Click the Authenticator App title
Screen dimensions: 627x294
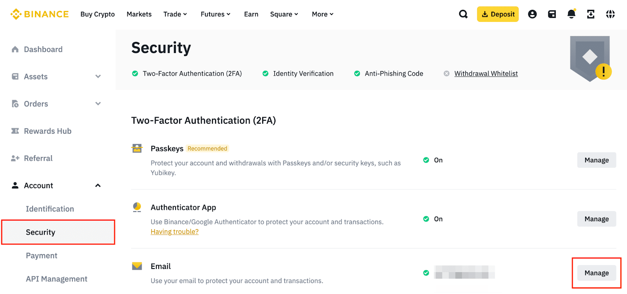[183, 207]
